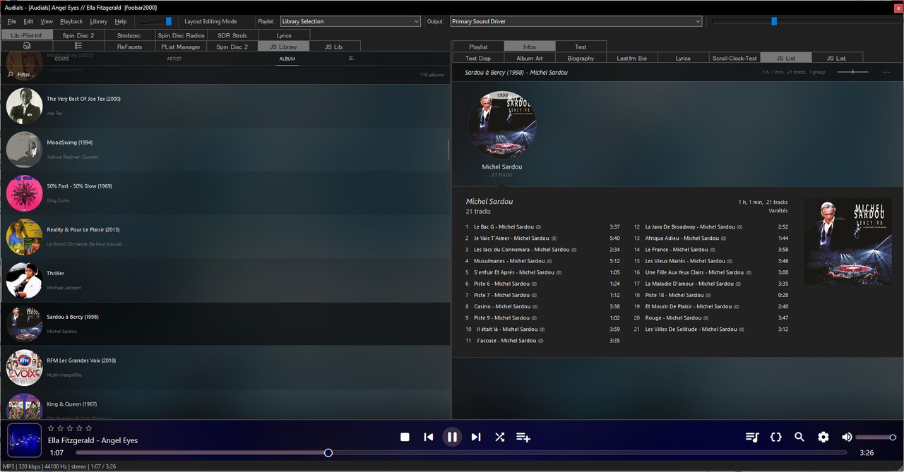Screen dimensions: 904x472
Task: Open the Output device dropdown
Action: pos(576,21)
